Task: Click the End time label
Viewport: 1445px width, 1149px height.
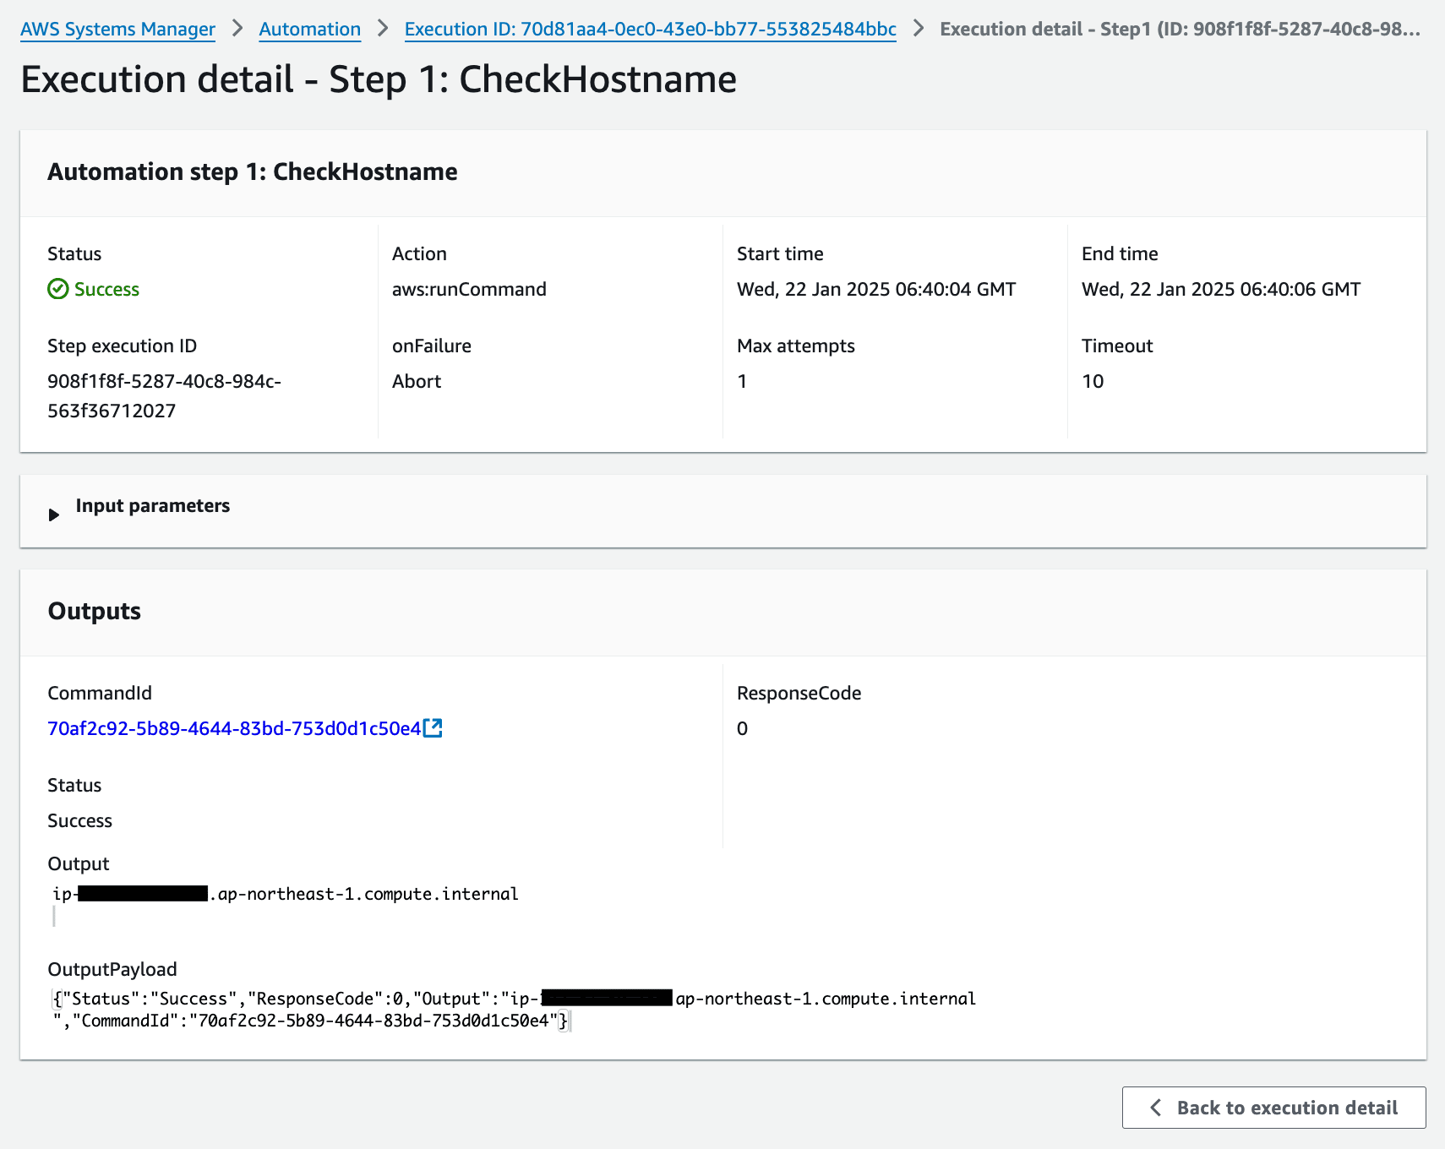Action: pyautogui.click(x=1120, y=253)
